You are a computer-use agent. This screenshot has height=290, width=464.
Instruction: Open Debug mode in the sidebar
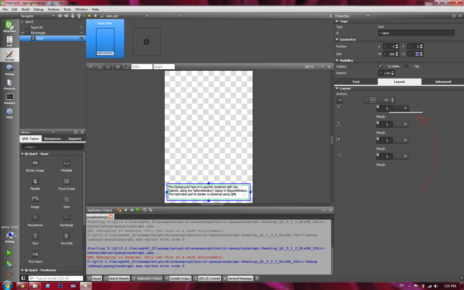point(9,70)
